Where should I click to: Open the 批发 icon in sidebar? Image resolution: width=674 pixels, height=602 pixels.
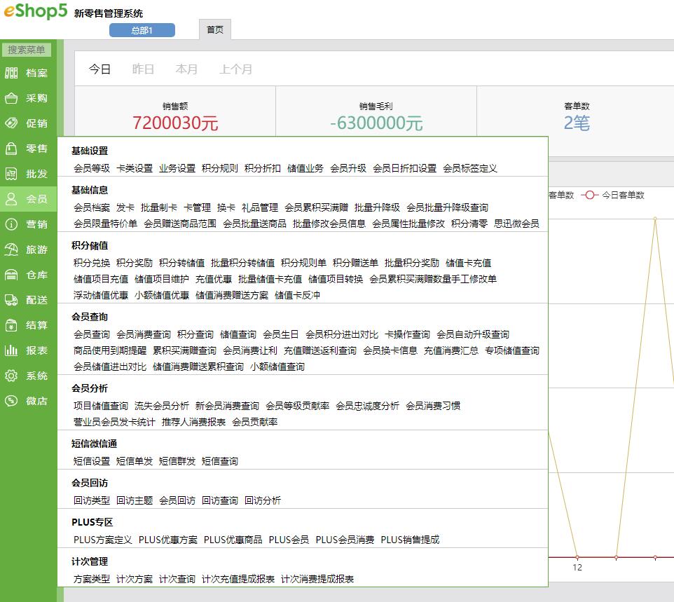11,174
